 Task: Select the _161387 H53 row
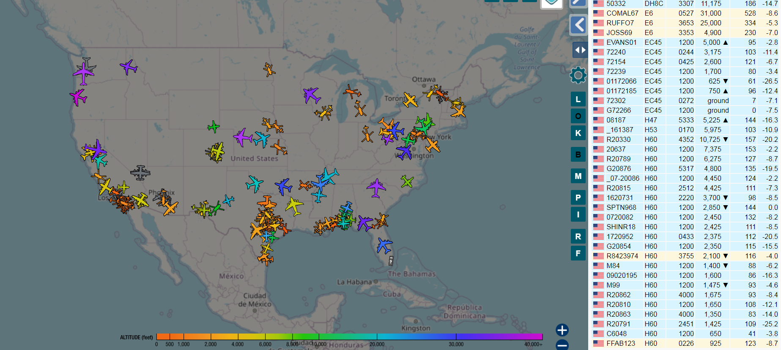(x=685, y=130)
